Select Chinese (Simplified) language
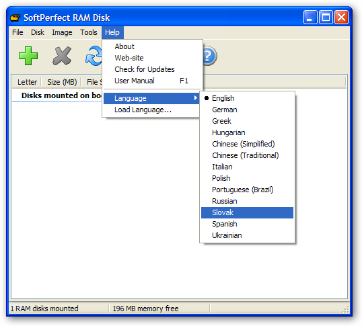Image resolution: width=362 pixels, height=326 pixels. [247, 144]
